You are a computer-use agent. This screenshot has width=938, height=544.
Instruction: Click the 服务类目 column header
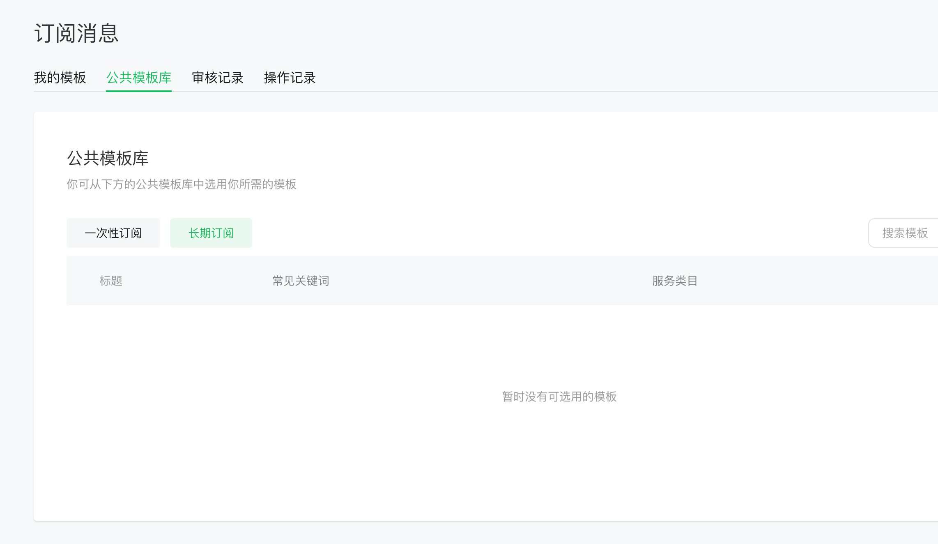(x=675, y=281)
